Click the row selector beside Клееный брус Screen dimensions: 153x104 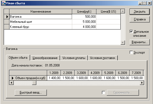click(7, 27)
